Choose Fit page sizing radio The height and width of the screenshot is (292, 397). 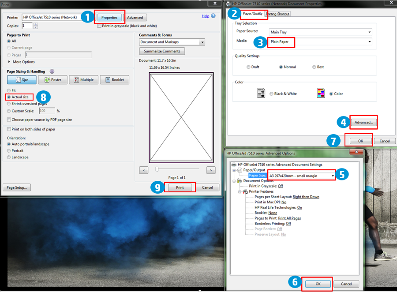pos(9,90)
